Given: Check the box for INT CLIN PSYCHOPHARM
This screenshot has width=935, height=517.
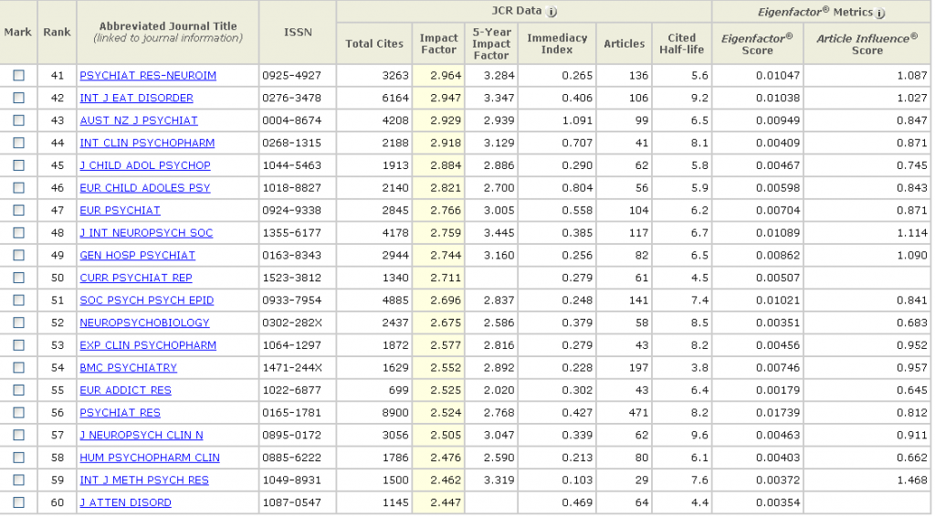Looking at the screenshot, I should [18, 142].
